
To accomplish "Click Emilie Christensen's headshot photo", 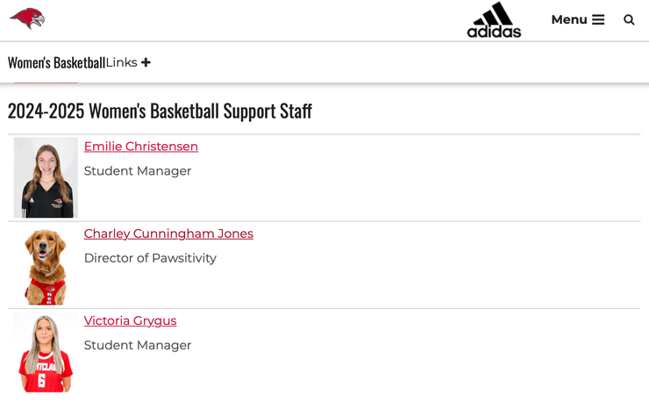I will (46, 177).
